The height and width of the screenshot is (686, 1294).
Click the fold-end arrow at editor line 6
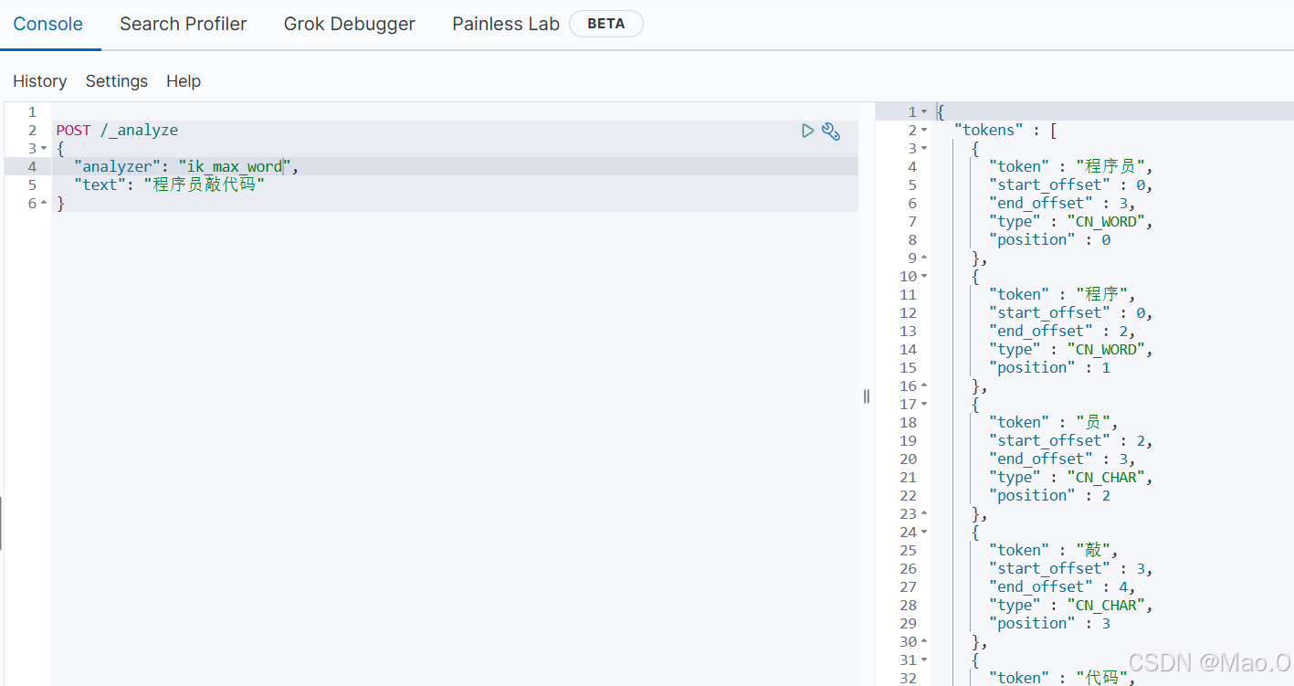tap(44, 203)
